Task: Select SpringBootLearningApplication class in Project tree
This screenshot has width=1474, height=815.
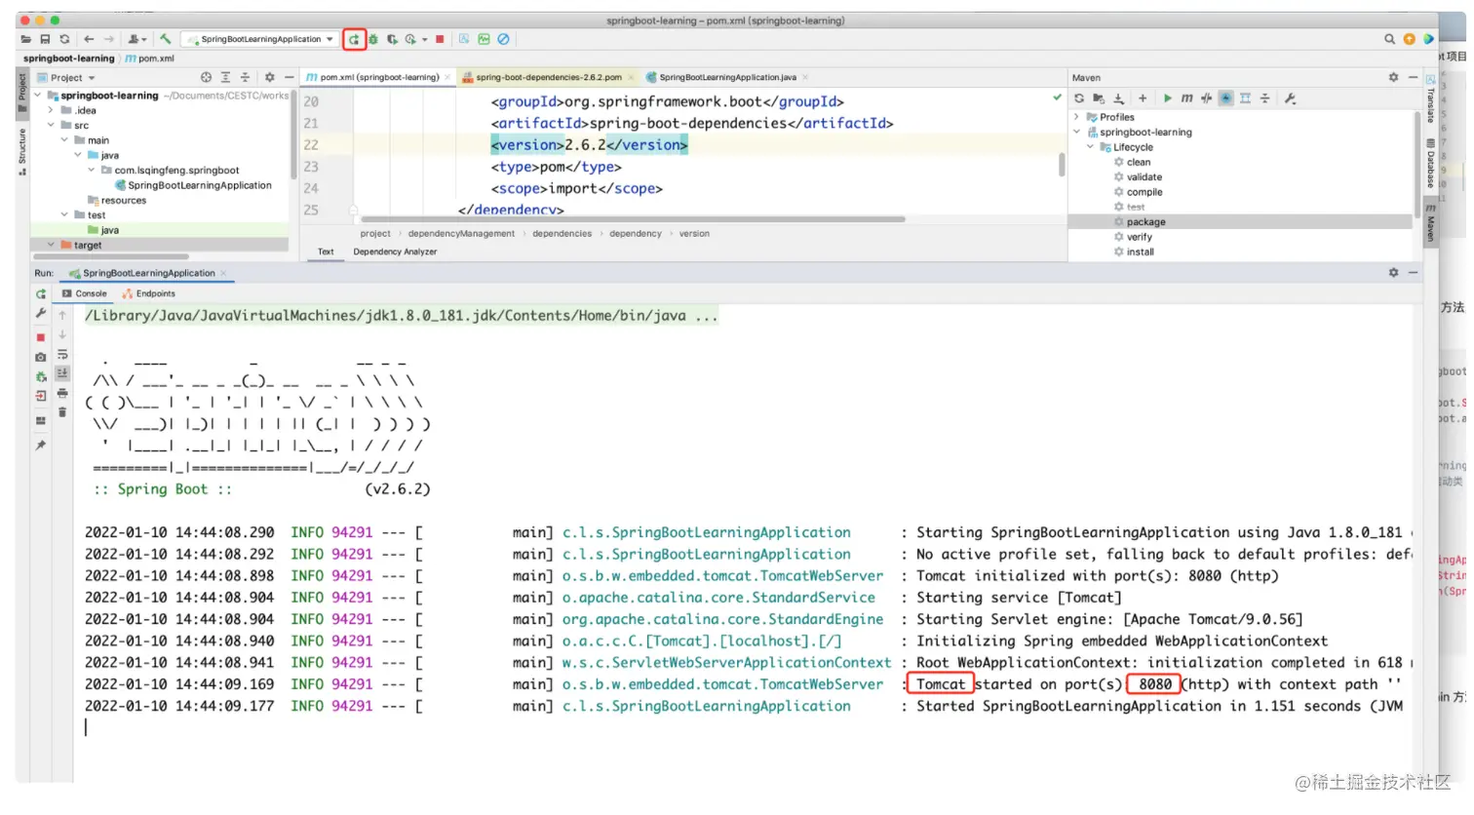Action: click(x=193, y=185)
